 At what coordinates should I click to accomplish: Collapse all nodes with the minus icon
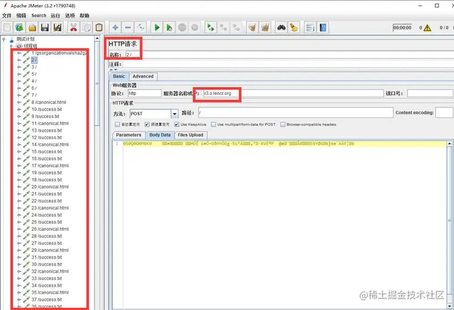[x=128, y=28]
